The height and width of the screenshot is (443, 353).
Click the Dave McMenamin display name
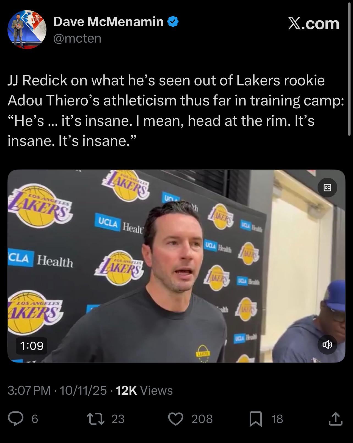click(108, 22)
